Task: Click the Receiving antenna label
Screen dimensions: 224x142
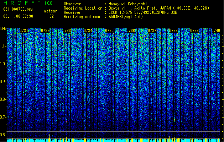Action: [x=82, y=17]
